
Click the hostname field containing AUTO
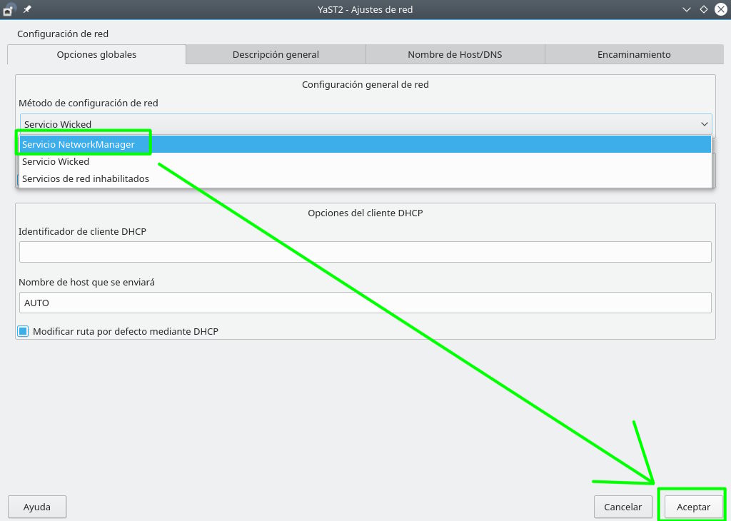point(365,303)
